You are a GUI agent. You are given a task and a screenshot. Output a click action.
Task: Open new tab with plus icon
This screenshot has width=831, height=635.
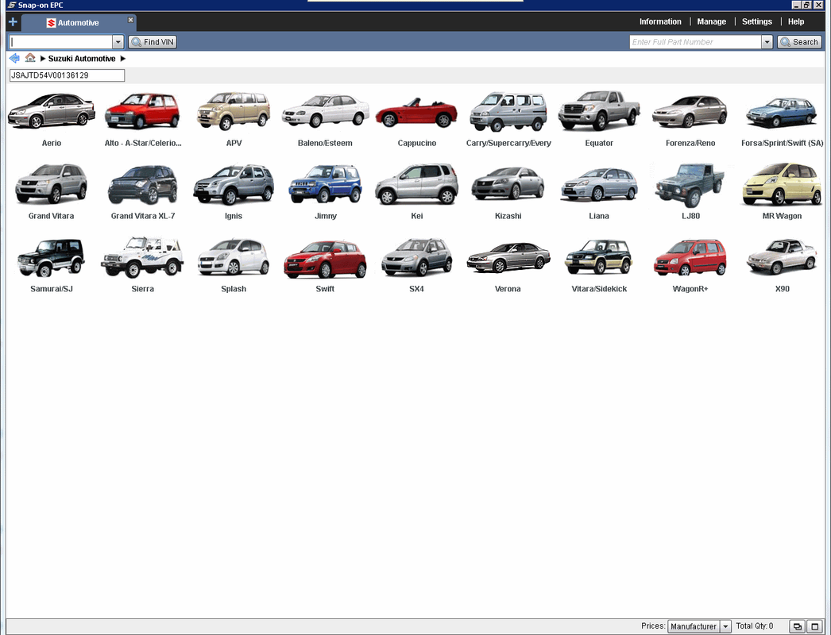click(13, 22)
